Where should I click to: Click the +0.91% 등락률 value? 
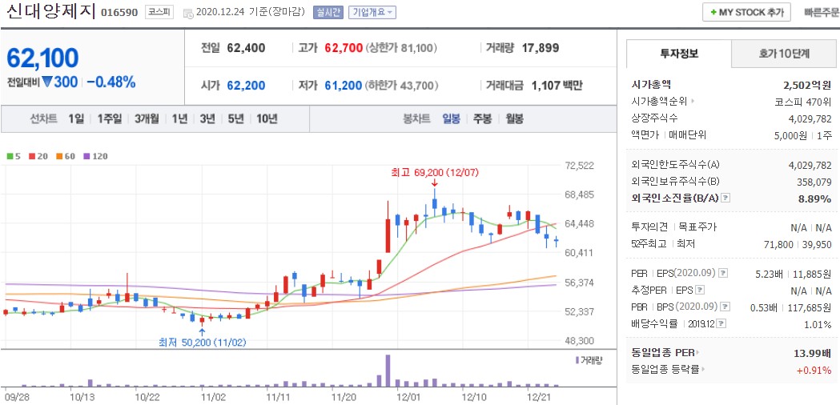click(814, 370)
